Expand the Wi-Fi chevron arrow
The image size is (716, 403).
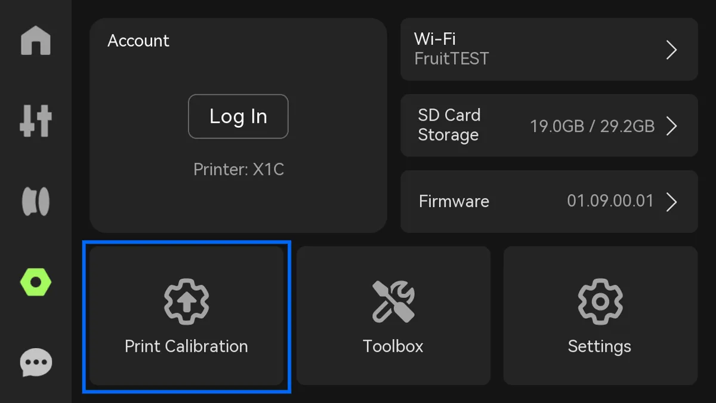point(672,50)
